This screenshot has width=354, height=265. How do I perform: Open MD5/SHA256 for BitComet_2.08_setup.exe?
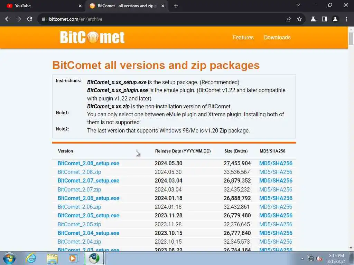276,163
